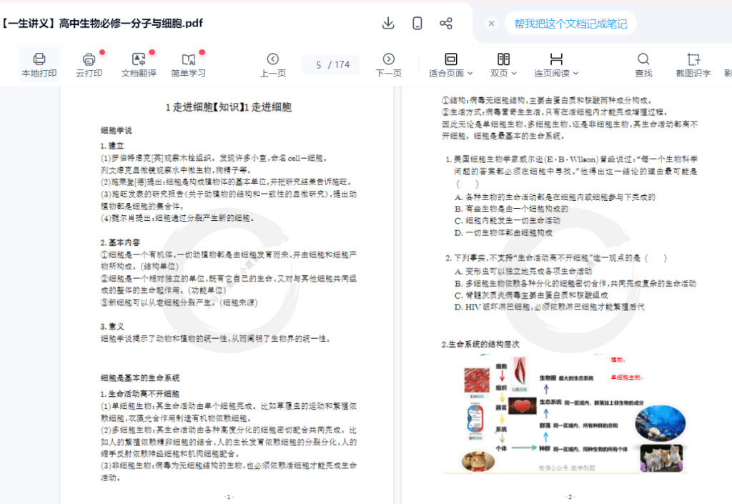The image size is (732, 504).
Task: Click the red muscle tissue image
Action: point(477,380)
